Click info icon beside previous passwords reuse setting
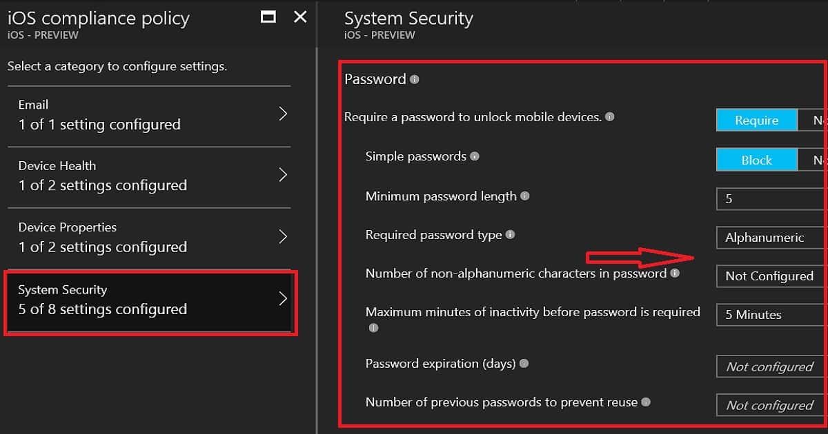 point(645,402)
